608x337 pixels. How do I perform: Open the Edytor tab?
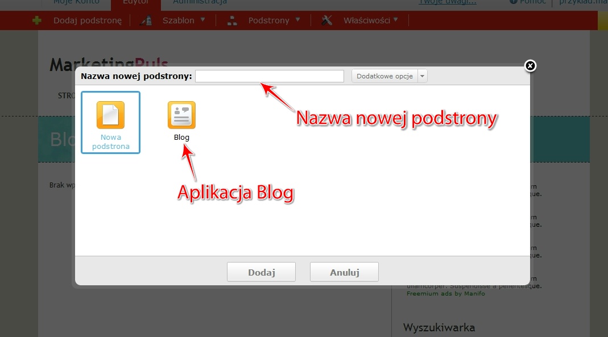[135, 2]
